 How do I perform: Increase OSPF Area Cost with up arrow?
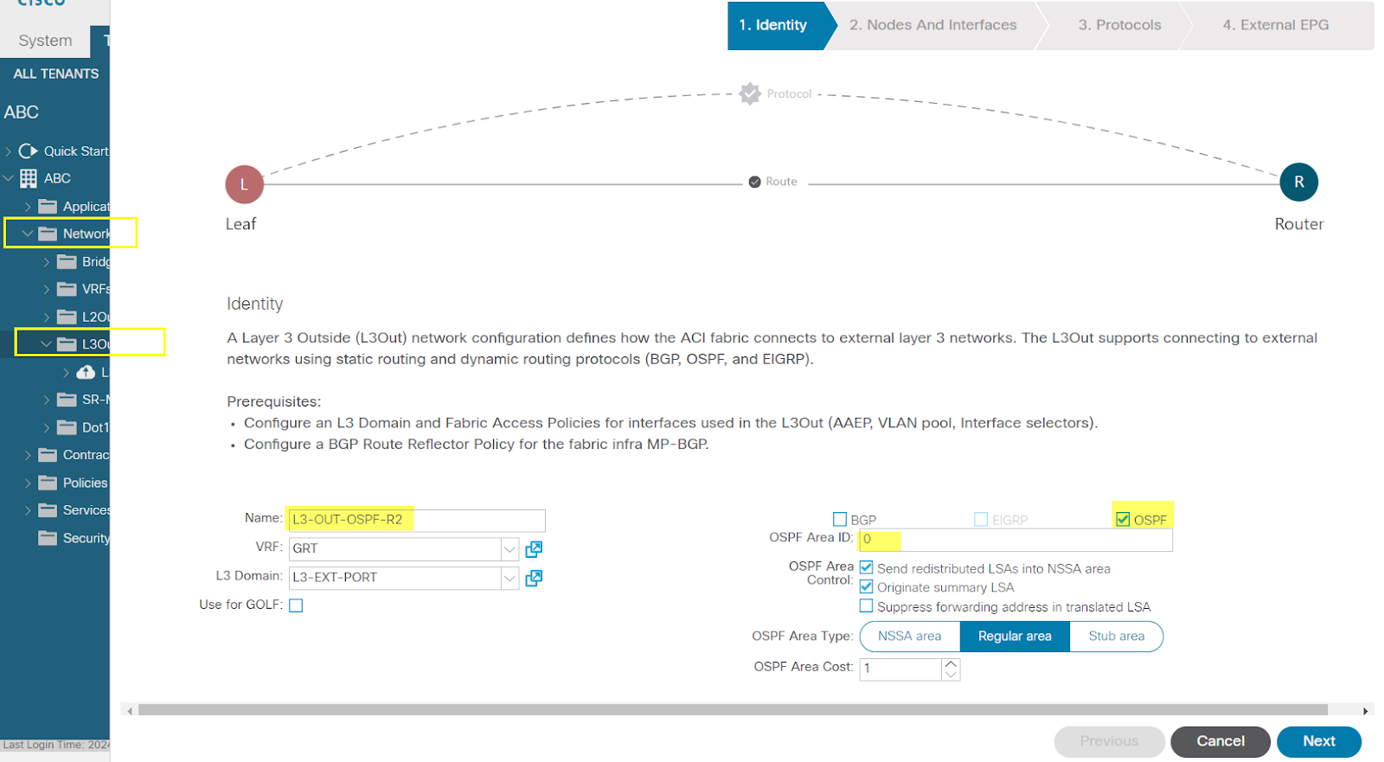click(951, 663)
